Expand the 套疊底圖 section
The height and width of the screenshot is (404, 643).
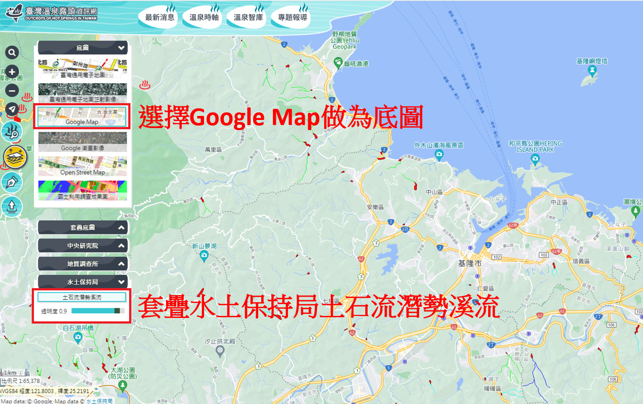(x=83, y=228)
